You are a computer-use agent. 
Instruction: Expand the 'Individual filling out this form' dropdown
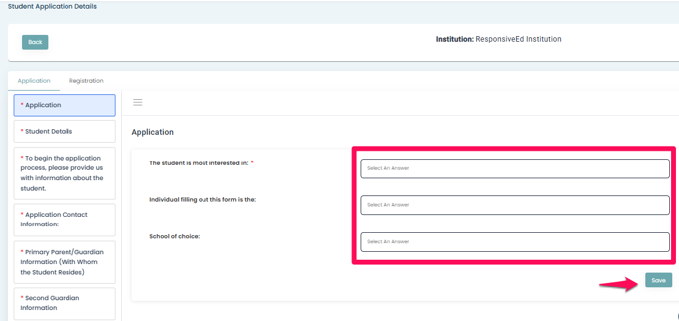click(x=514, y=205)
